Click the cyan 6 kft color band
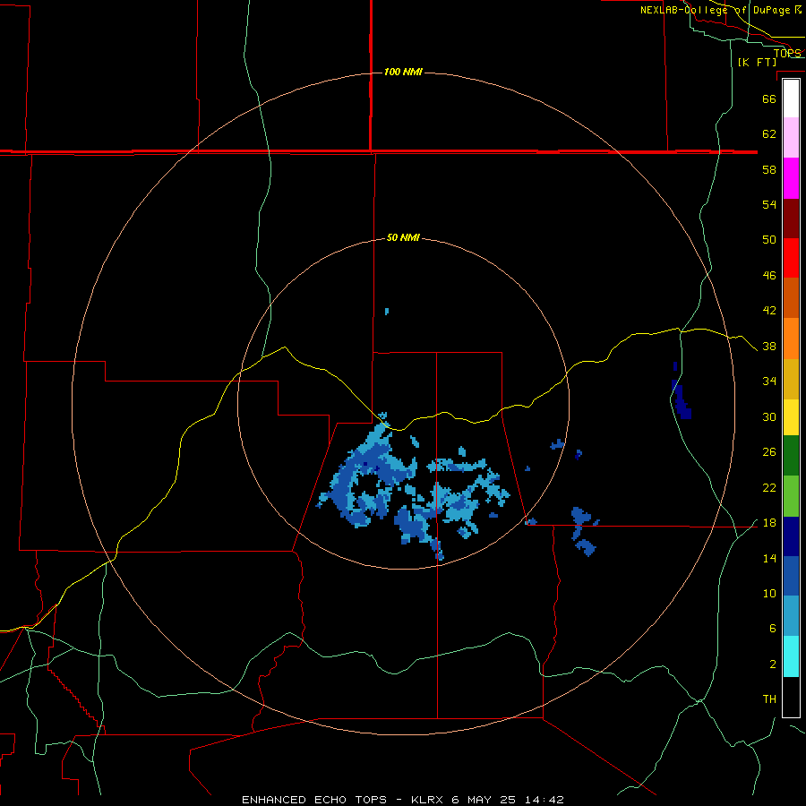The width and height of the screenshot is (806, 806). click(x=791, y=656)
